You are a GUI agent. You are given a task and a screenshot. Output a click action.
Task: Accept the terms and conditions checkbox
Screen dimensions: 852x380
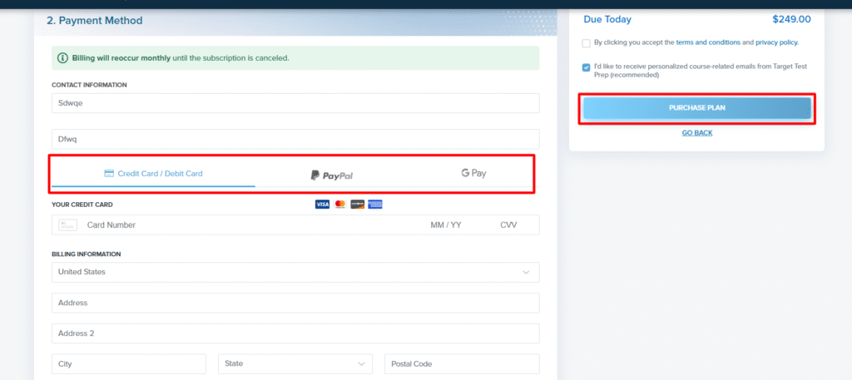coord(586,43)
